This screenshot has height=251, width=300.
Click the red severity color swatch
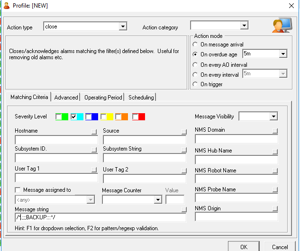click(x=141, y=117)
